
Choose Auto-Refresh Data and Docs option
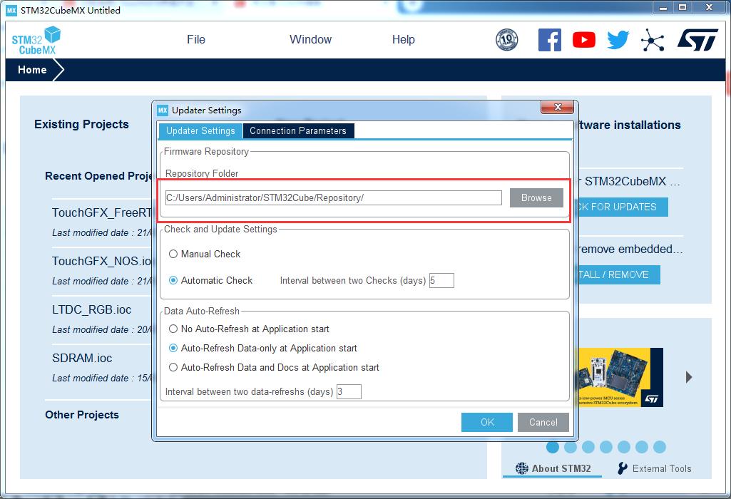click(173, 367)
